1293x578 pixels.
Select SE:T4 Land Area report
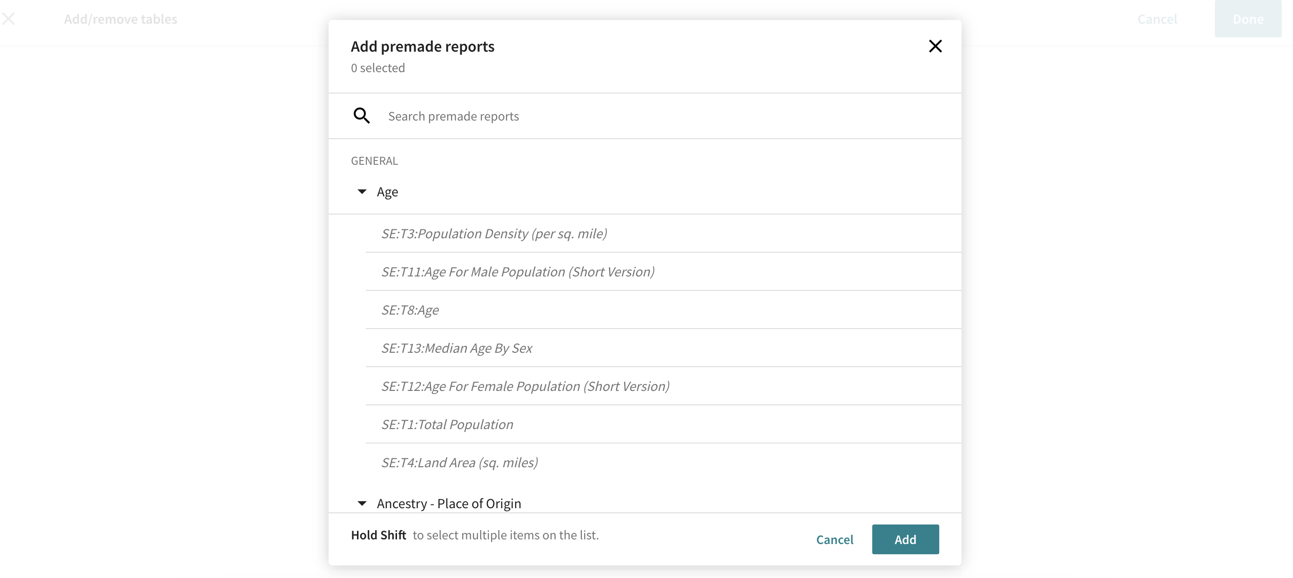[x=459, y=463]
